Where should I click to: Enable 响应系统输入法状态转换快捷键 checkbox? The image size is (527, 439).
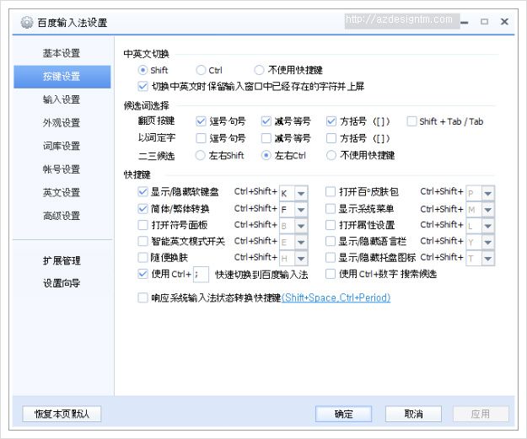point(143,297)
